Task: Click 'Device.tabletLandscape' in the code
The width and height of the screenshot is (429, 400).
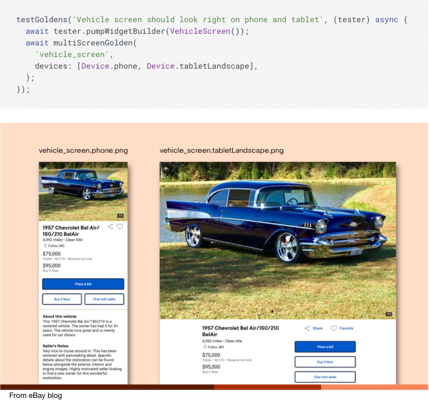Action: coord(198,66)
